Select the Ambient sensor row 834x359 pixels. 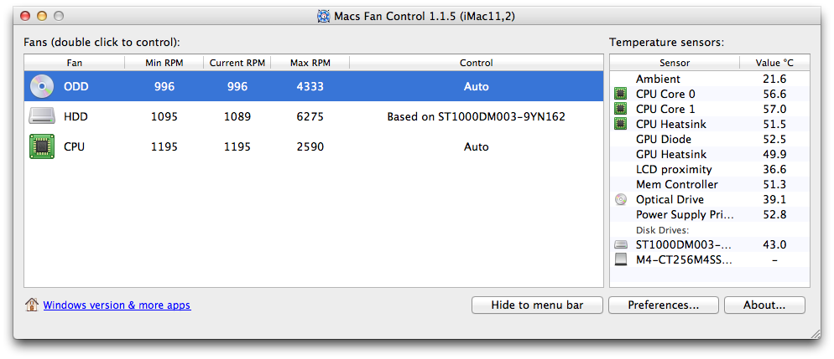tap(710, 79)
